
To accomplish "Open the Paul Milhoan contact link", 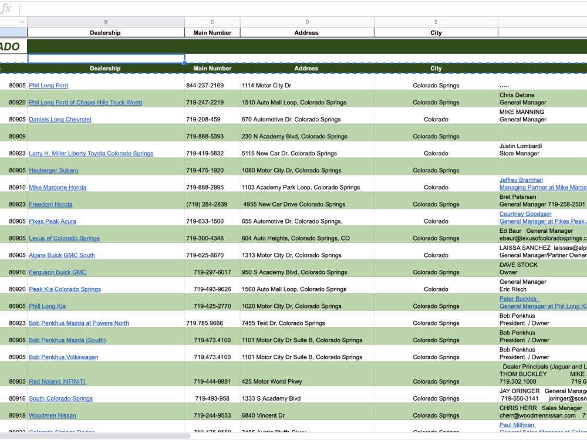I will [517, 425].
